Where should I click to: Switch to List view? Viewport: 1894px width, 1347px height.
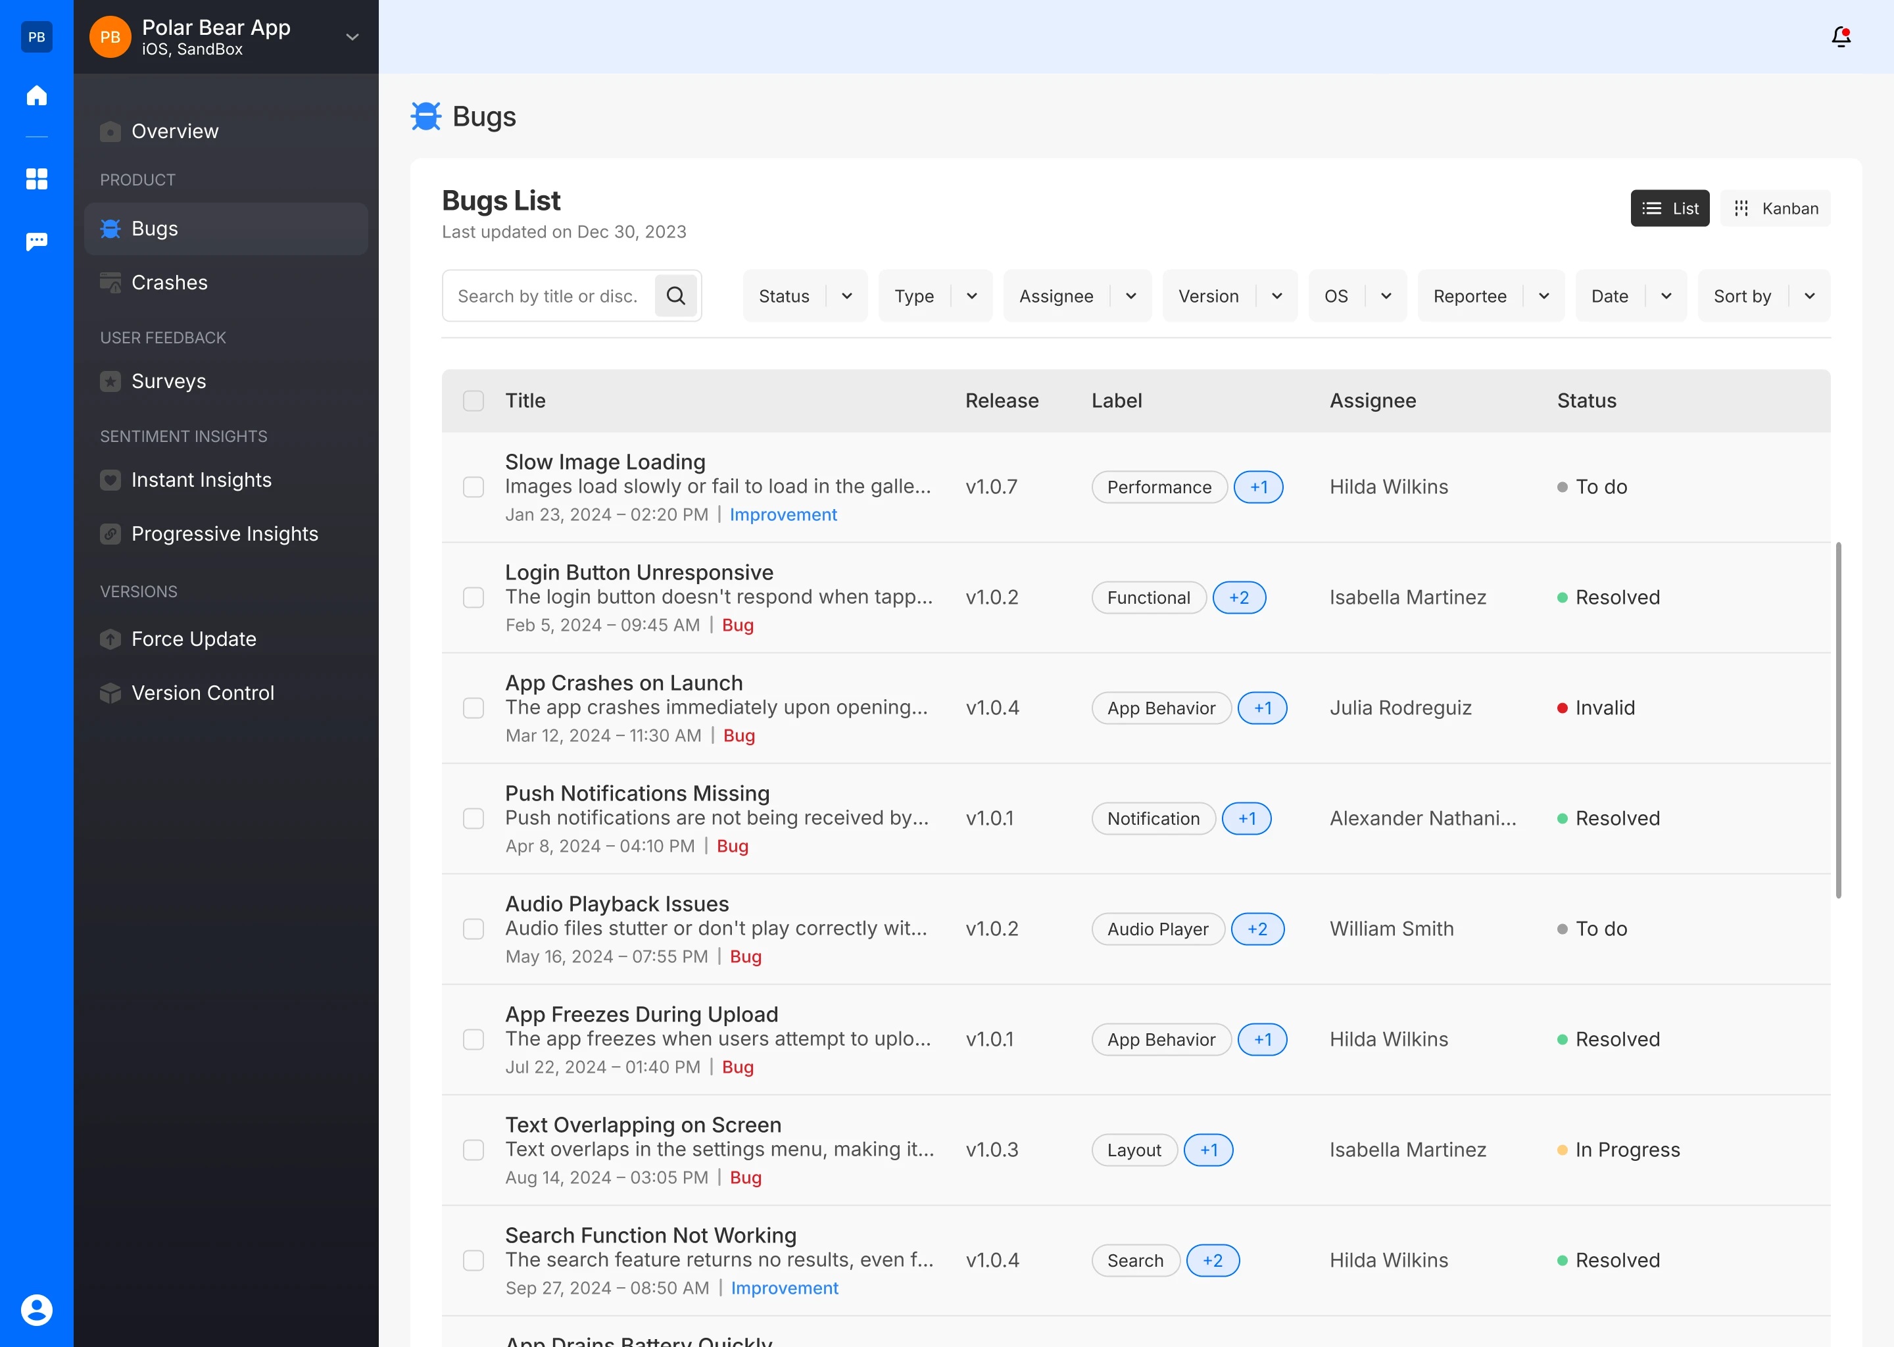tap(1670, 208)
